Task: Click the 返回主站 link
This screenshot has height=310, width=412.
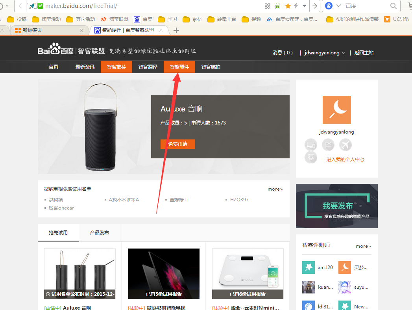Action: [364, 53]
